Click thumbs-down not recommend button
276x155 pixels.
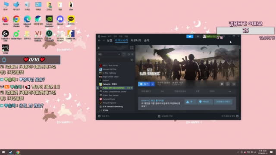pyautogui.click(x=204, y=102)
